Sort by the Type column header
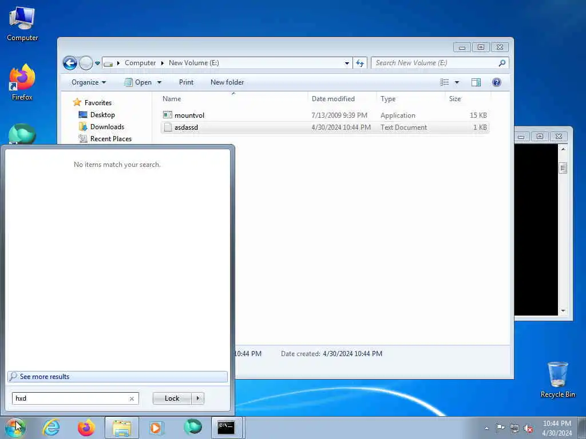This screenshot has width=586, height=439. click(411, 98)
